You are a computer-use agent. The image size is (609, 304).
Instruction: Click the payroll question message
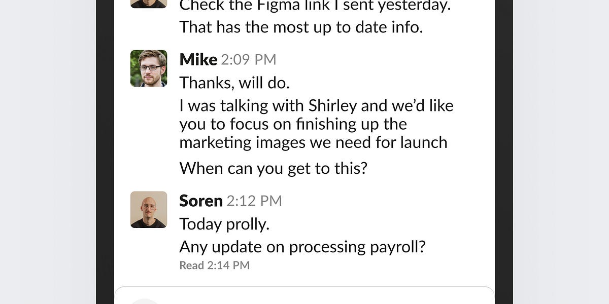pyautogui.click(x=302, y=247)
